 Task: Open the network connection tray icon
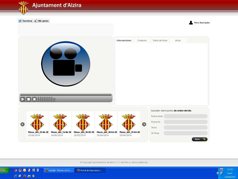click(x=221, y=173)
